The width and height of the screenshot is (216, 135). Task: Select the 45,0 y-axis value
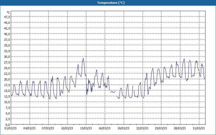7,23
